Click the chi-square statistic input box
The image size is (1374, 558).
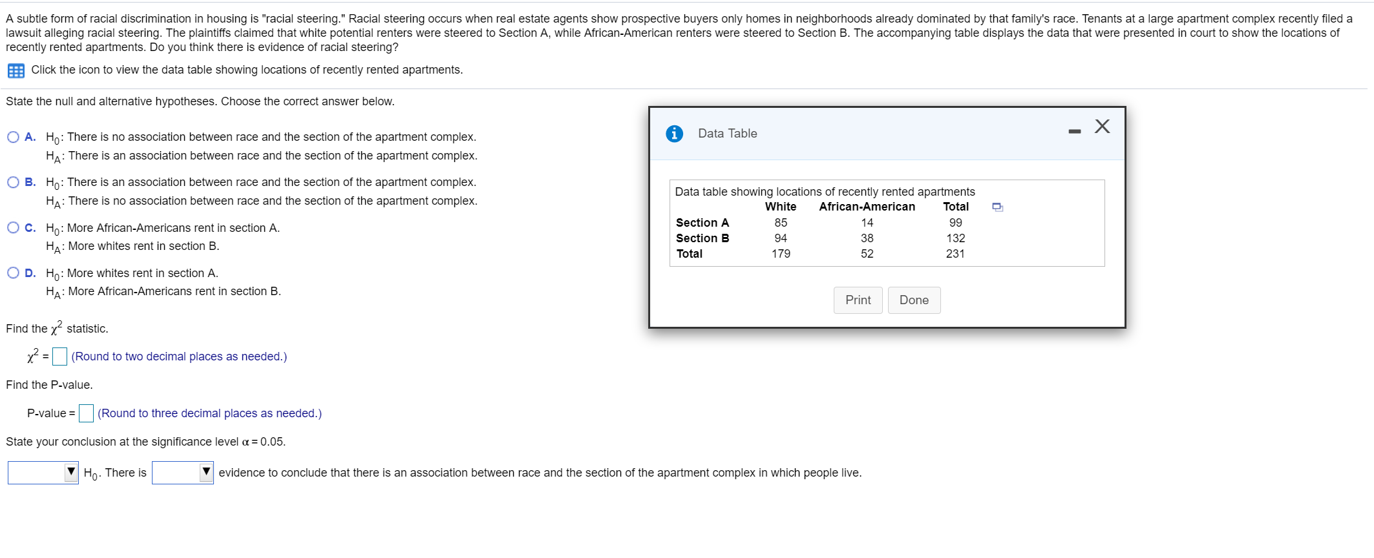tap(60, 356)
